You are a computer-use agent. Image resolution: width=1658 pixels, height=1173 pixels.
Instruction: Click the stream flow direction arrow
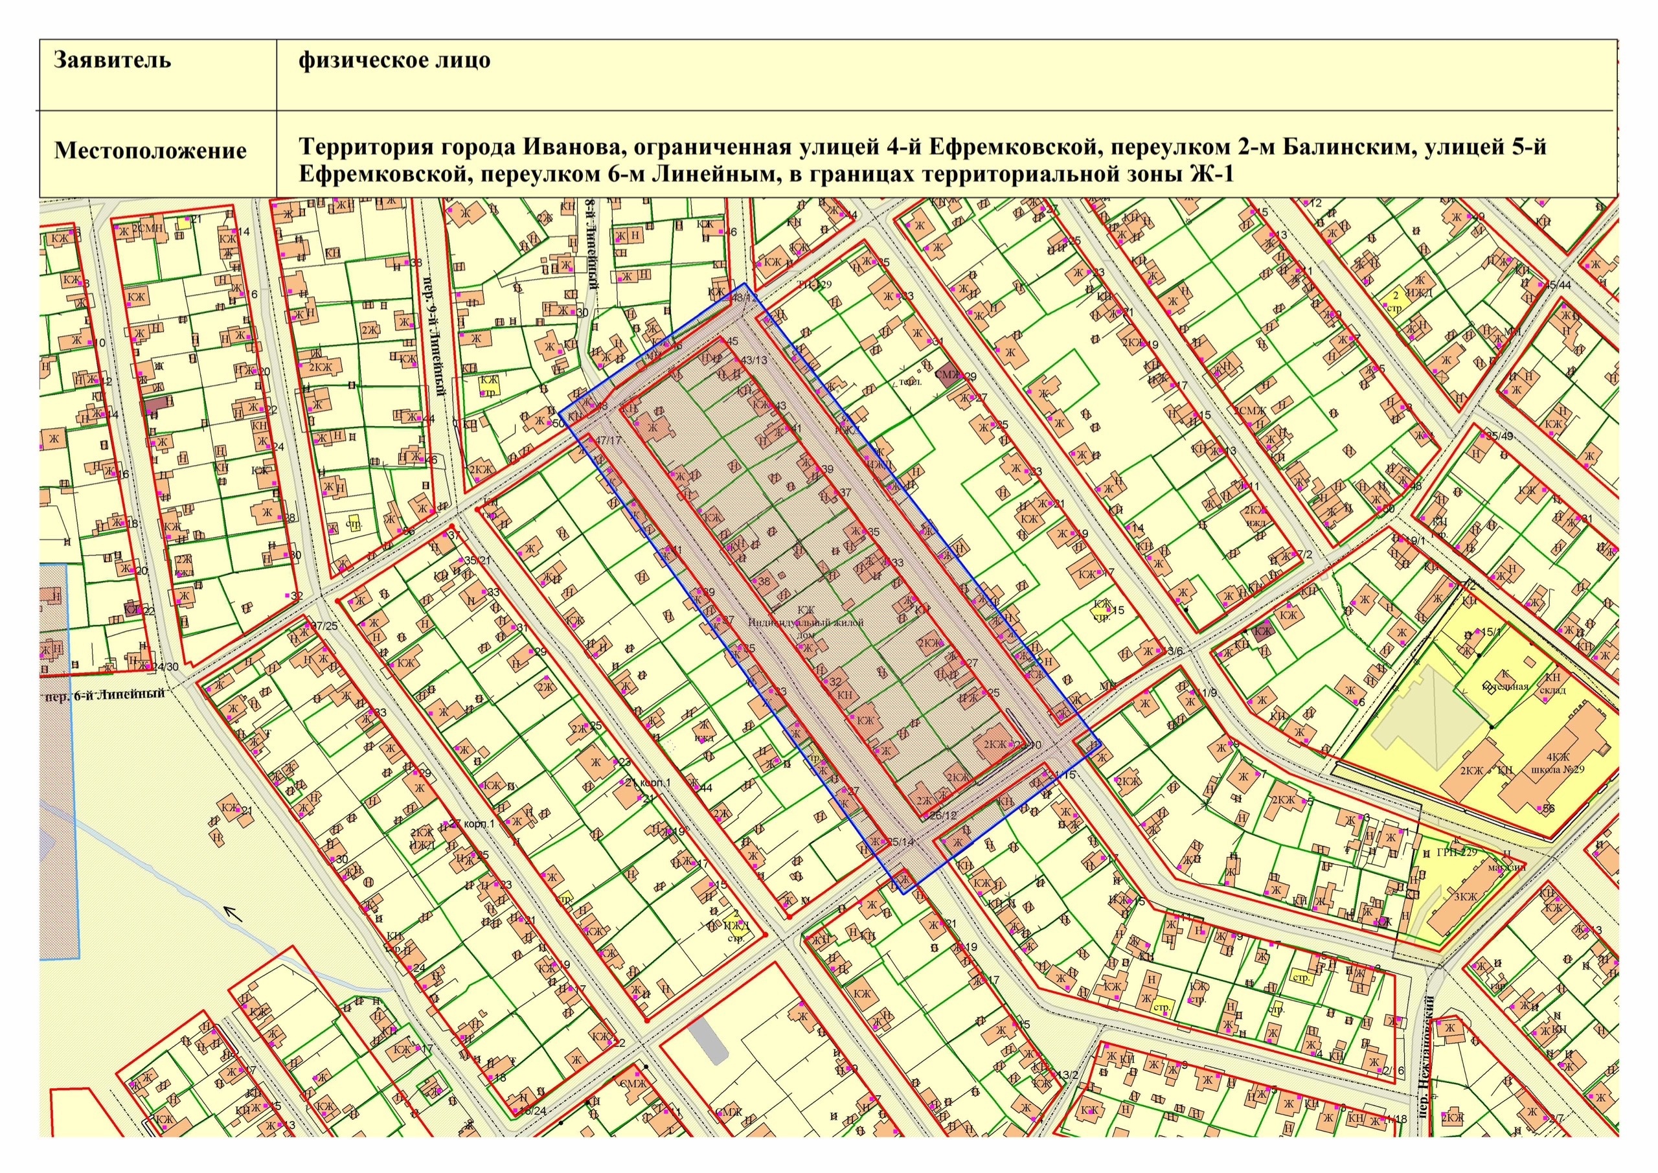(232, 913)
